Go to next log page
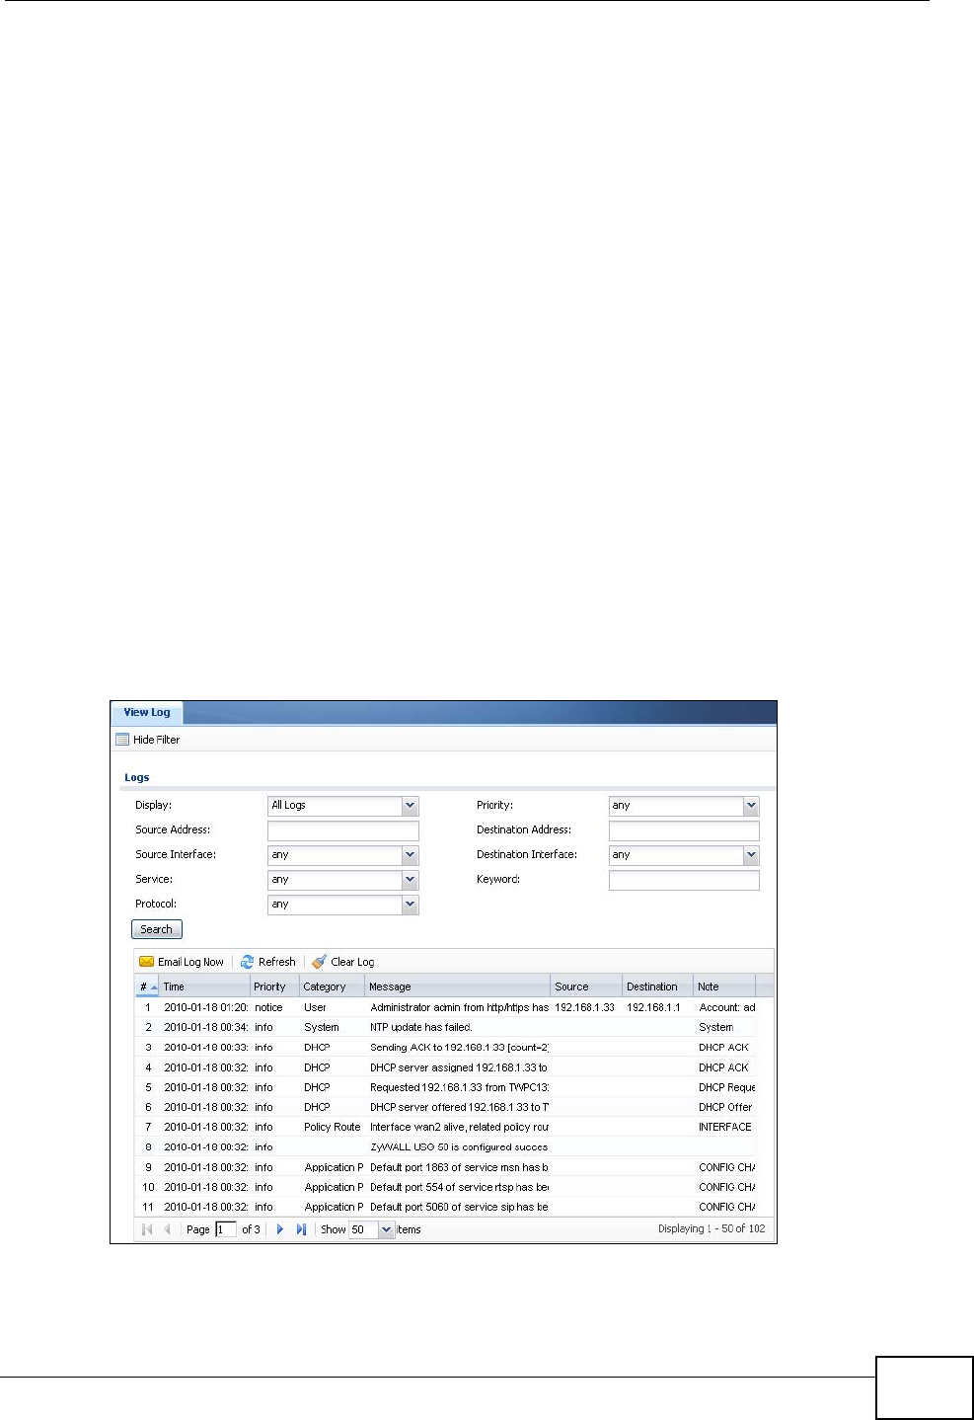Screen dimensions: 974x1420 pos(280,1229)
